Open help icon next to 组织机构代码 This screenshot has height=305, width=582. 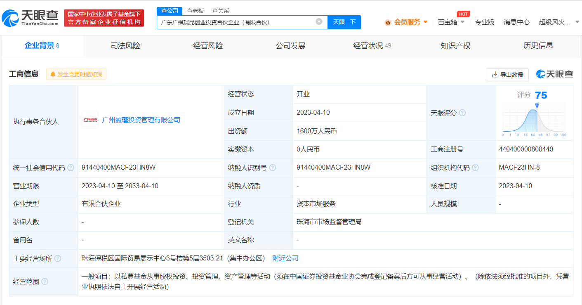(x=475, y=168)
